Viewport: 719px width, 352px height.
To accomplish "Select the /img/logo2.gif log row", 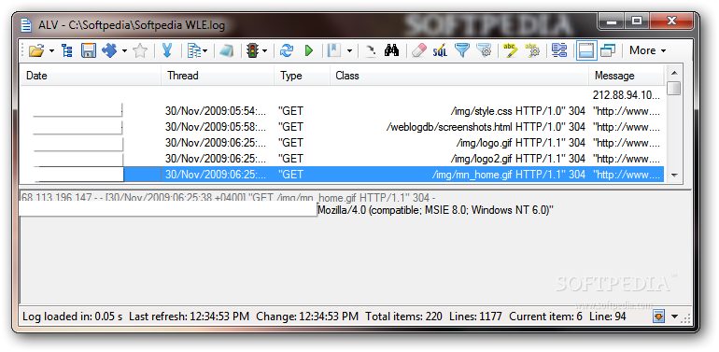I will click(x=343, y=159).
